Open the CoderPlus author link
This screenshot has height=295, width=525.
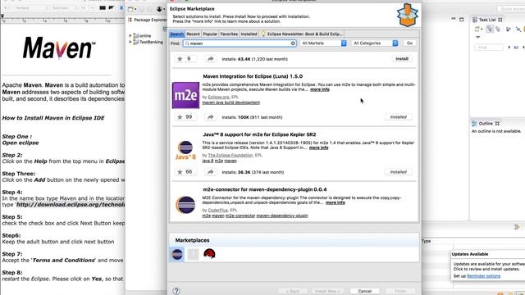(218, 210)
